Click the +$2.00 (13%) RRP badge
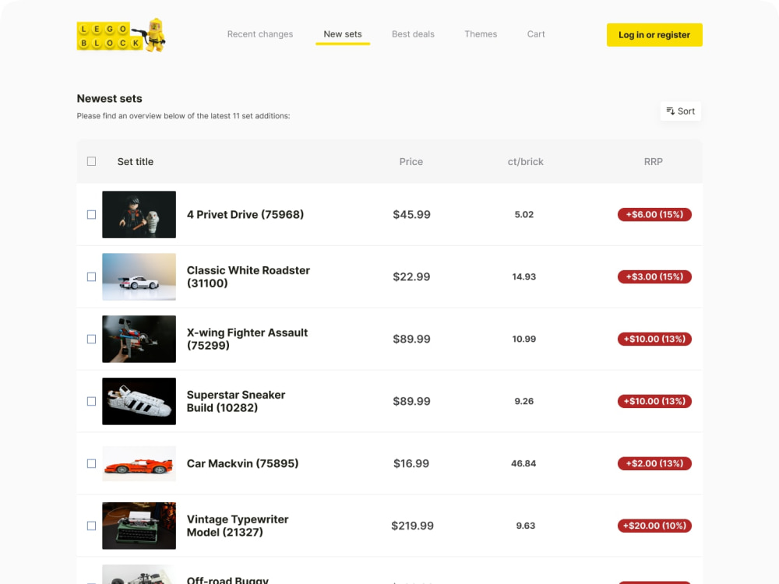Image resolution: width=779 pixels, height=584 pixels. [x=655, y=463]
